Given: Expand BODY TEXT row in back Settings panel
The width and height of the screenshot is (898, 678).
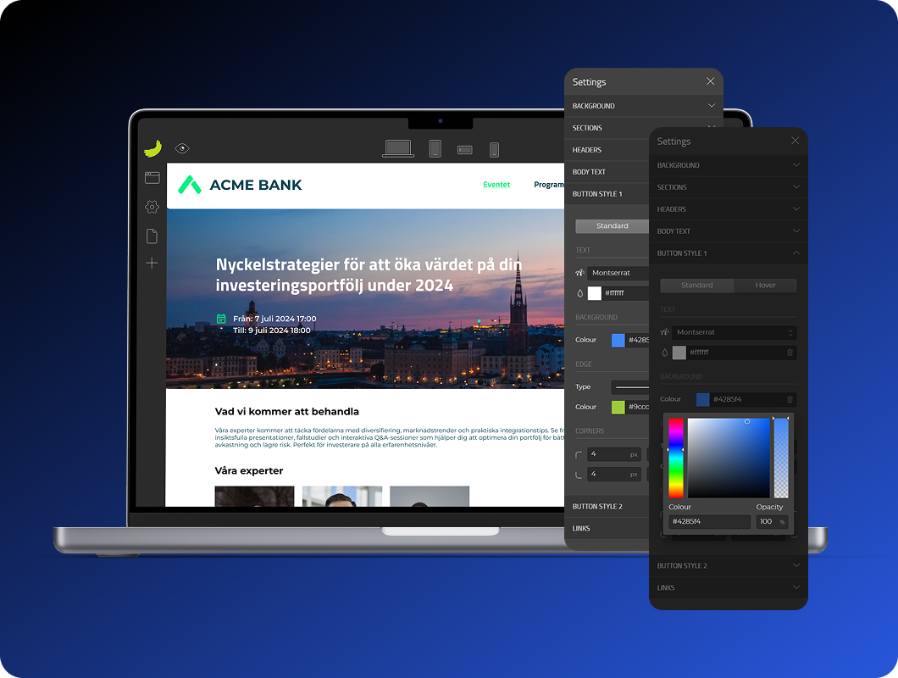Looking at the screenshot, I should [607, 172].
